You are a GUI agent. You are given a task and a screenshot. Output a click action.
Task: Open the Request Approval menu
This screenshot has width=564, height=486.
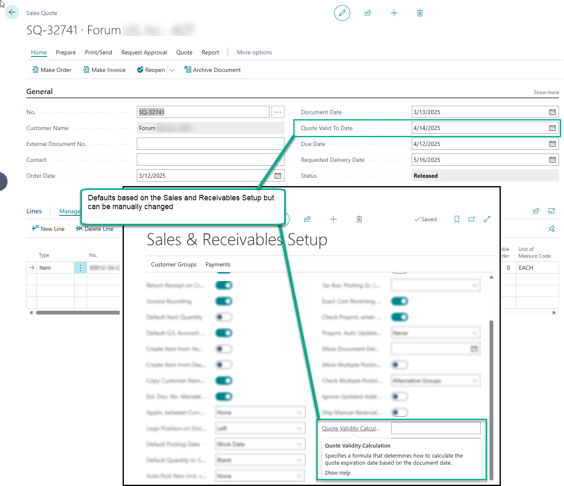144,52
